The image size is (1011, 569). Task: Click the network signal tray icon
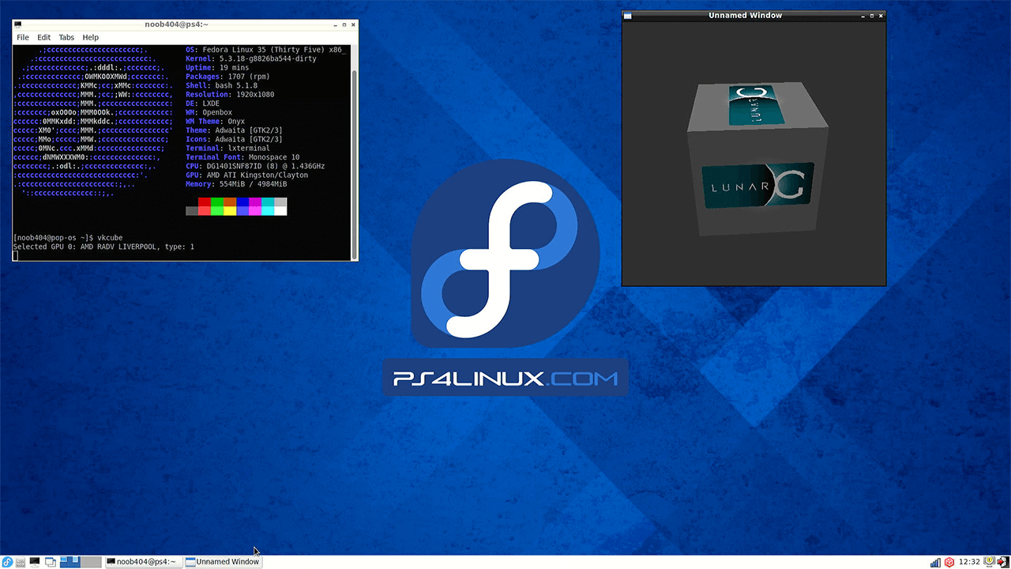pos(937,563)
